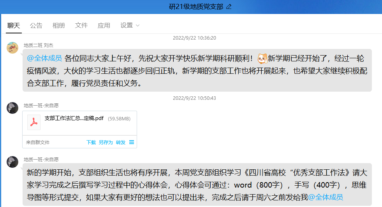Open the 支部工作法汇总 PDF file name
Screen dimensions: 382x207
point(74,118)
